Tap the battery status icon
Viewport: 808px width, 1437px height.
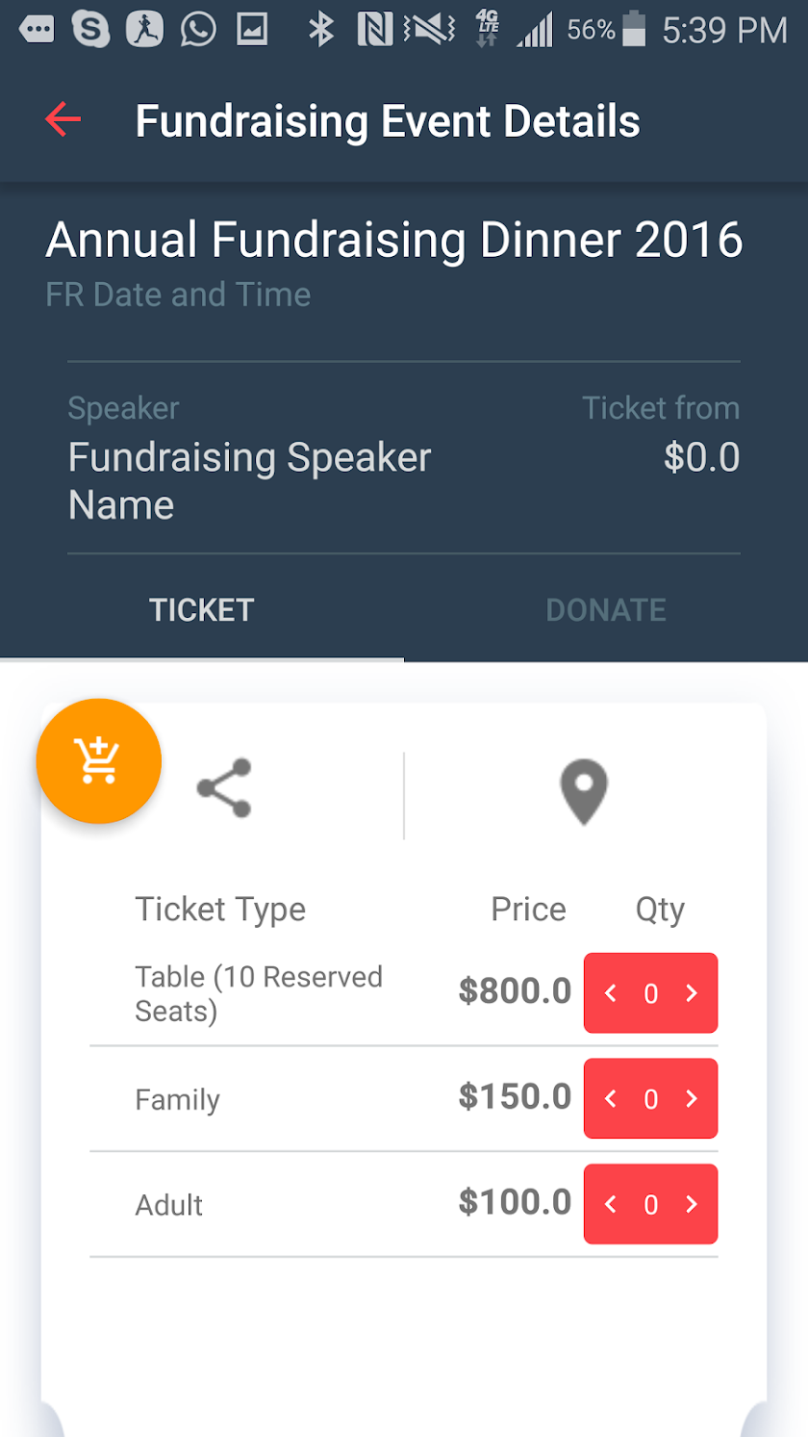click(x=634, y=30)
